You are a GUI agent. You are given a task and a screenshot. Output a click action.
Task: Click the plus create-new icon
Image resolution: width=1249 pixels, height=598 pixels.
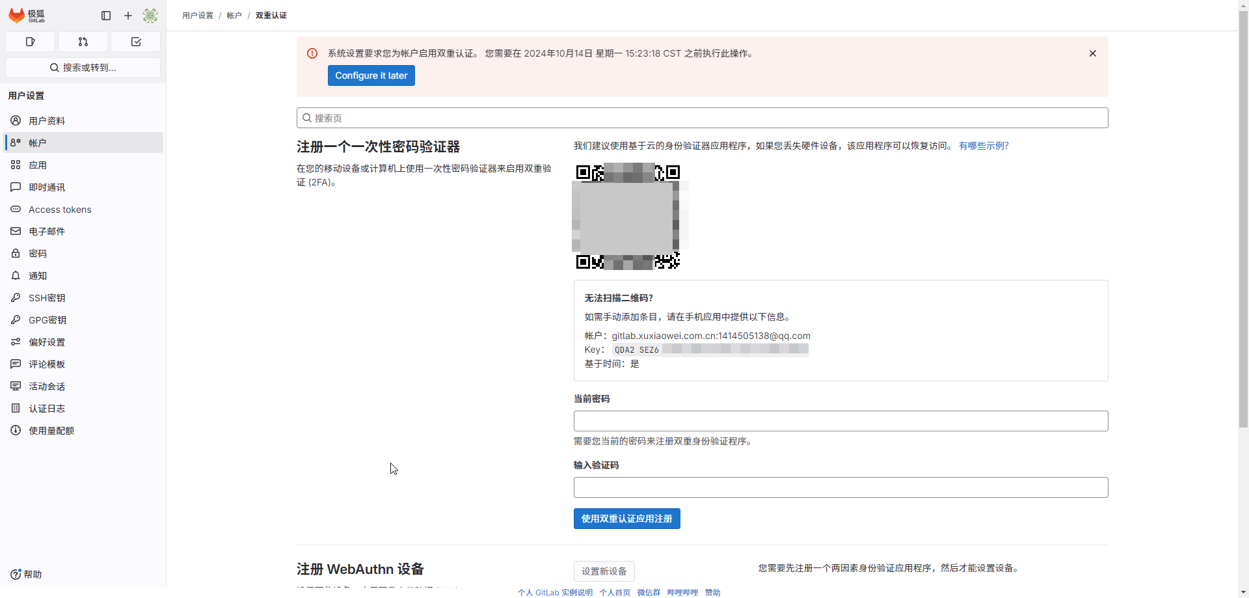(x=128, y=16)
